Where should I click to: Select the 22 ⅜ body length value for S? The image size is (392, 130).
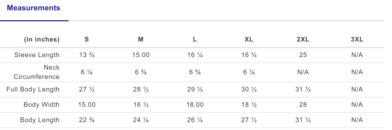coord(87,120)
